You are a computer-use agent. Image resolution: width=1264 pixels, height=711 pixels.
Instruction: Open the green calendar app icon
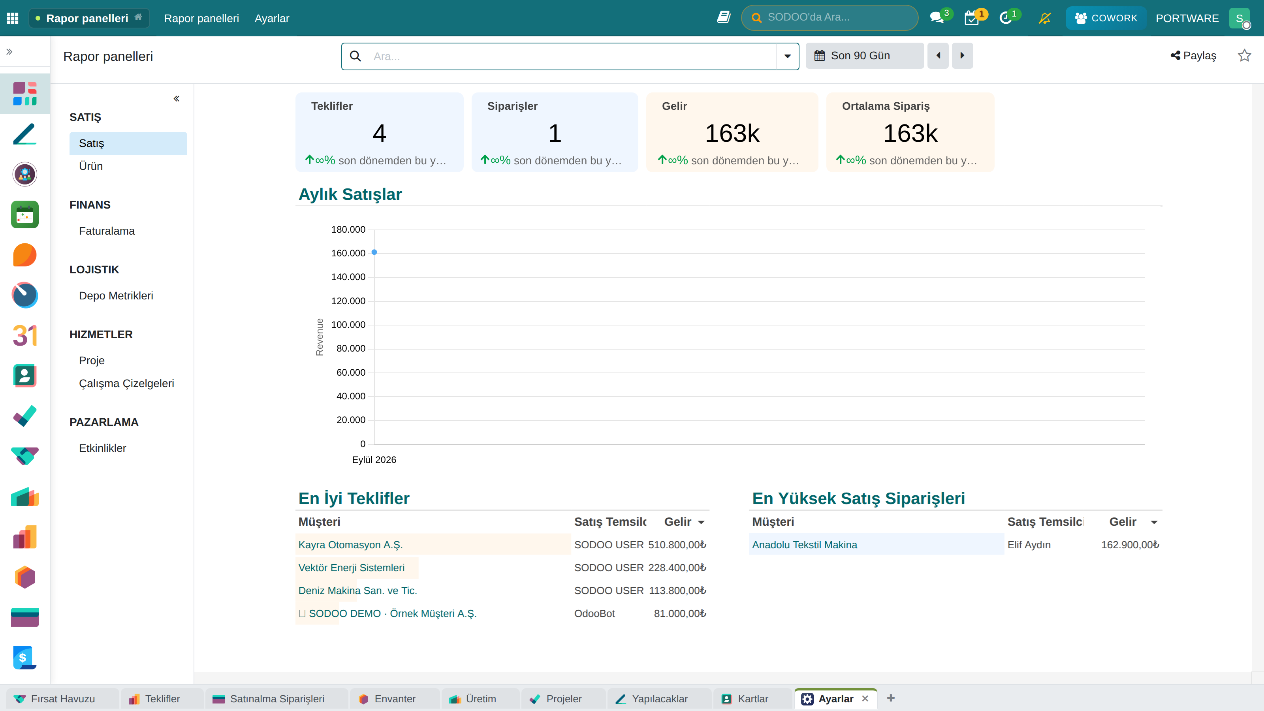[x=25, y=214]
